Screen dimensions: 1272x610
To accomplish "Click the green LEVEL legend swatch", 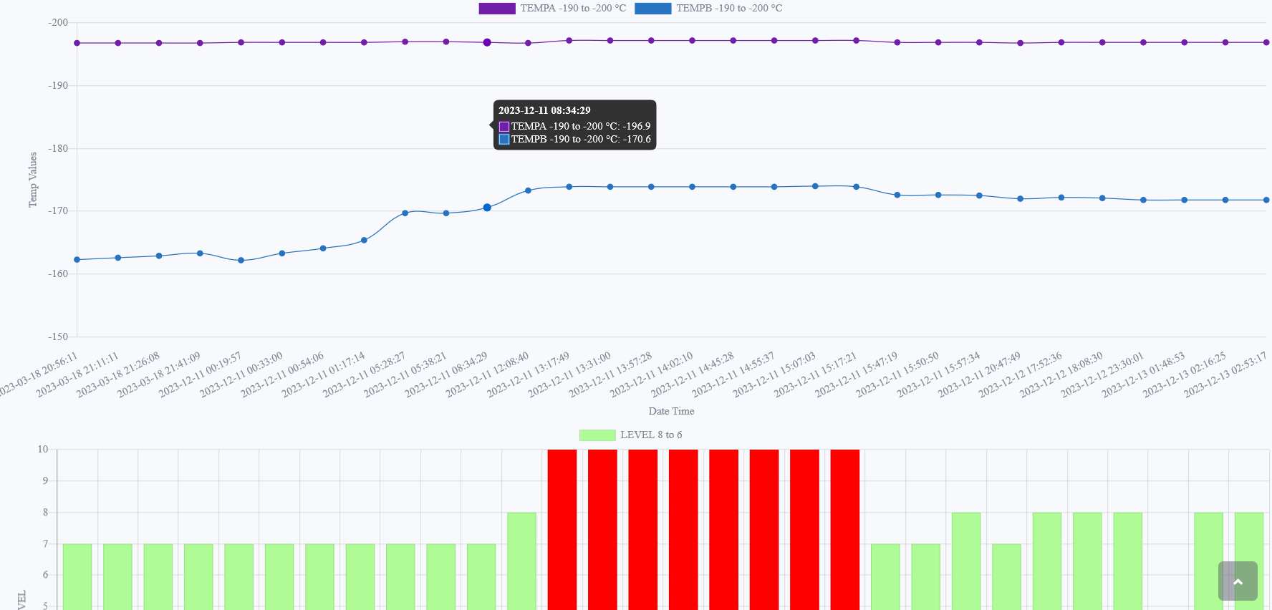I will tap(597, 435).
